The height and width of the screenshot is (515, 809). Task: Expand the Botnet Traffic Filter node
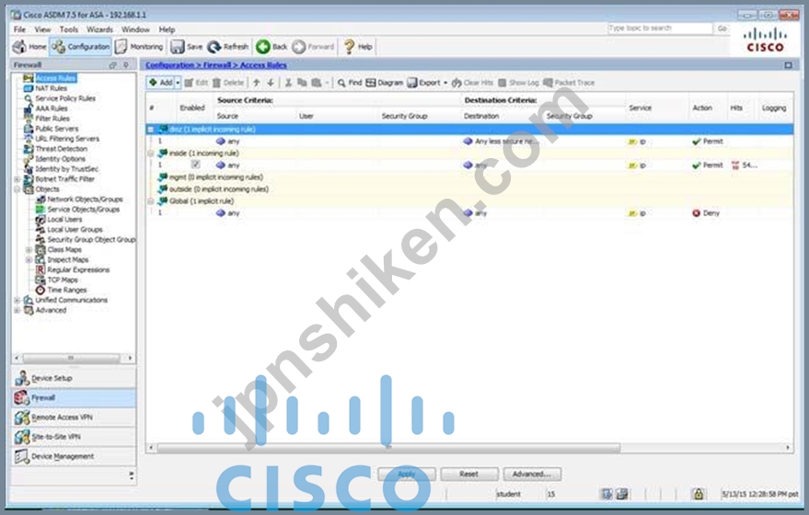click(17, 179)
